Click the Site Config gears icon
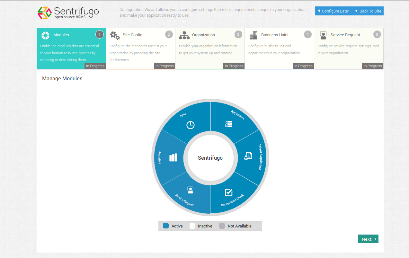The image size is (409, 258). (x=115, y=35)
